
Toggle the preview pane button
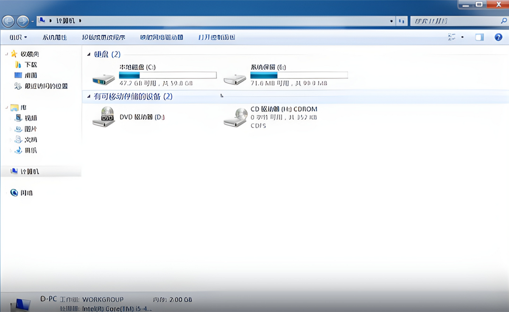point(479,37)
